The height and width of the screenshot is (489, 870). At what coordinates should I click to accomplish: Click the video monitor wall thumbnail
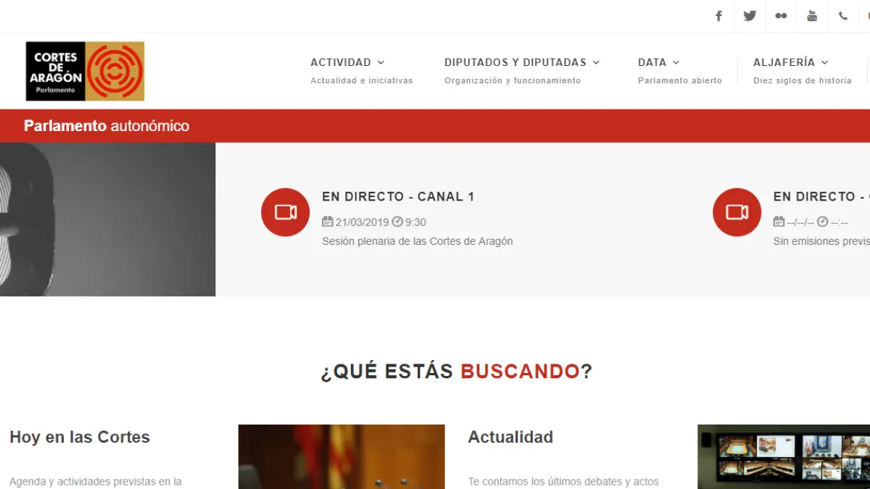coord(783,456)
